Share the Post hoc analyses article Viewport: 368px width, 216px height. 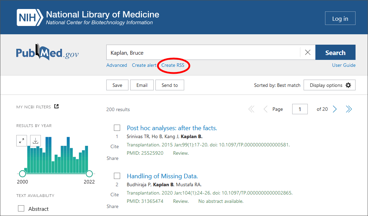[113, 158]
